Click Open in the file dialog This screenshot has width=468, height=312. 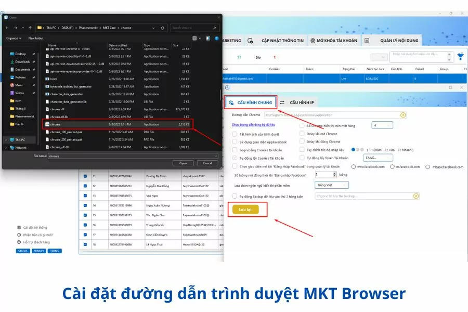coord(183,163)
